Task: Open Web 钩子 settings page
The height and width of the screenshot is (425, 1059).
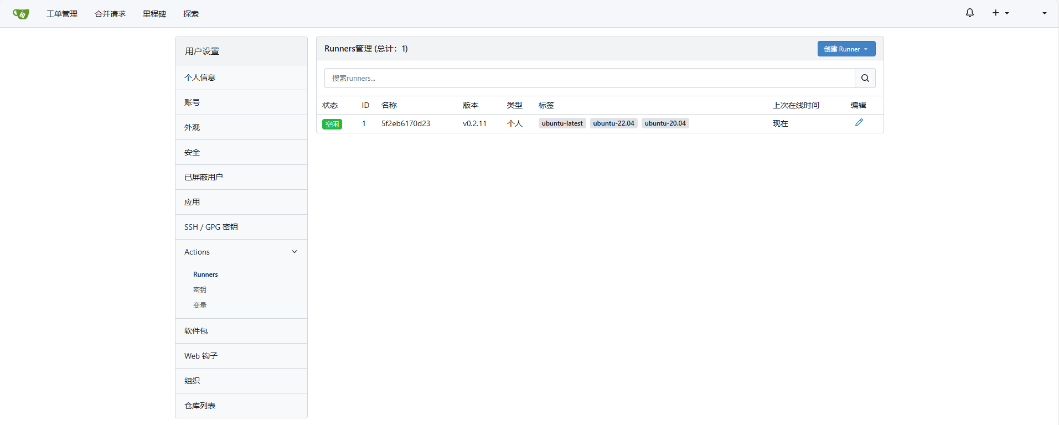Action: 201,356
